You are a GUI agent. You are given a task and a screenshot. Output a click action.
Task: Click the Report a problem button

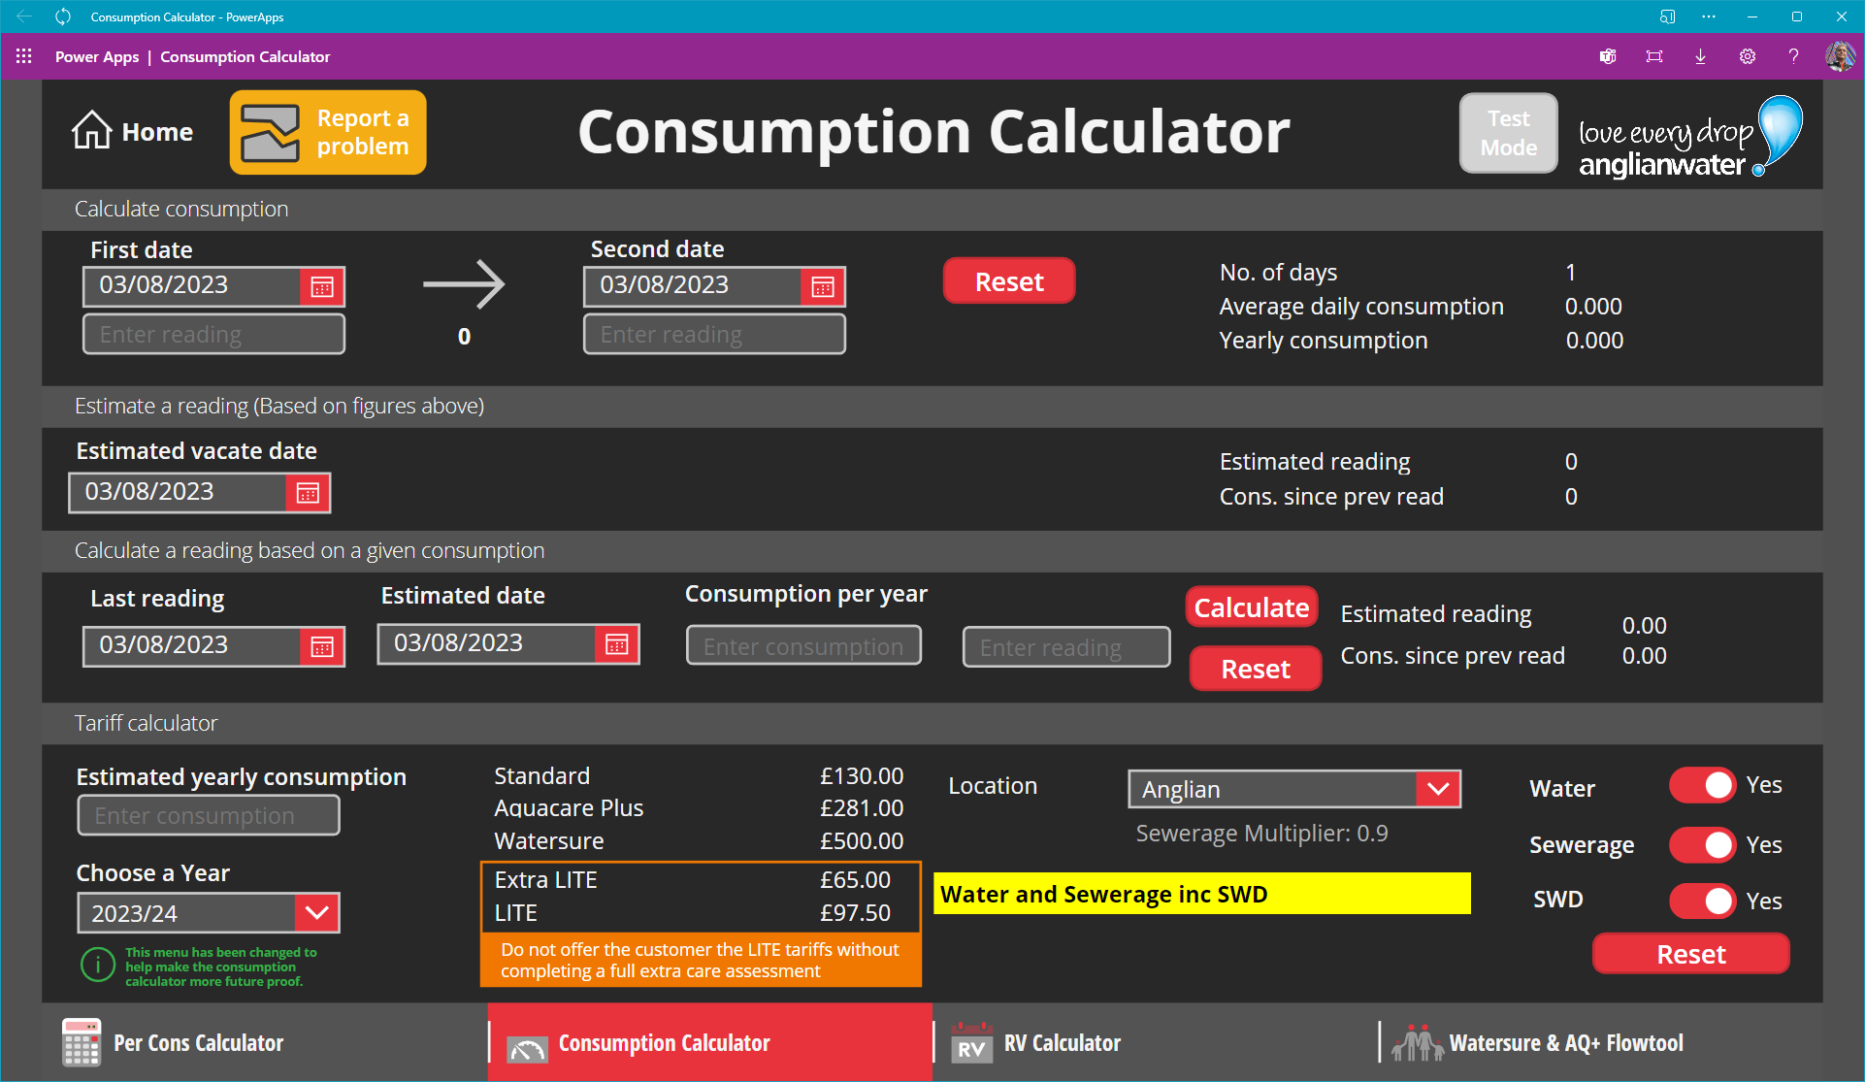click(x=328, y=133)
